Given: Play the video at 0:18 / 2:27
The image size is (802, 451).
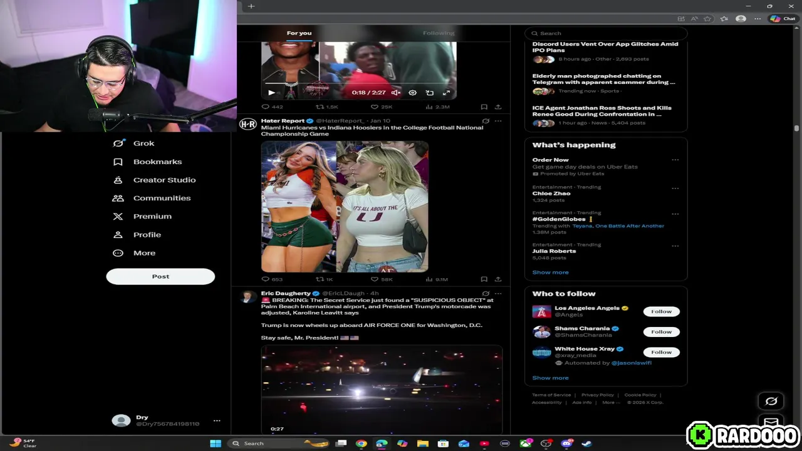Looking at the screenshot, I should pos(271,93).
